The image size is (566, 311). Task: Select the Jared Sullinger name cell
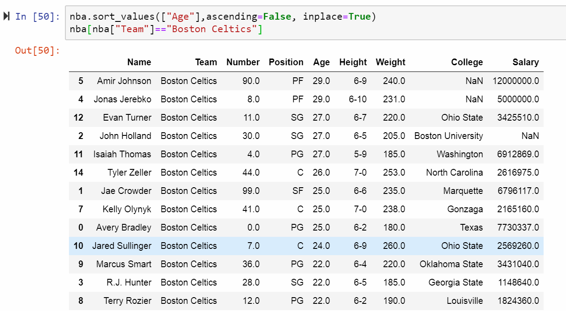[122, 246]
